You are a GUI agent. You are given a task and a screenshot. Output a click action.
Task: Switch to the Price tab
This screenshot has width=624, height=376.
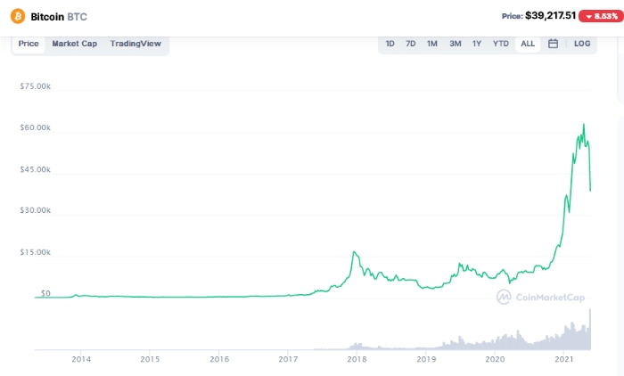(29, 44)
